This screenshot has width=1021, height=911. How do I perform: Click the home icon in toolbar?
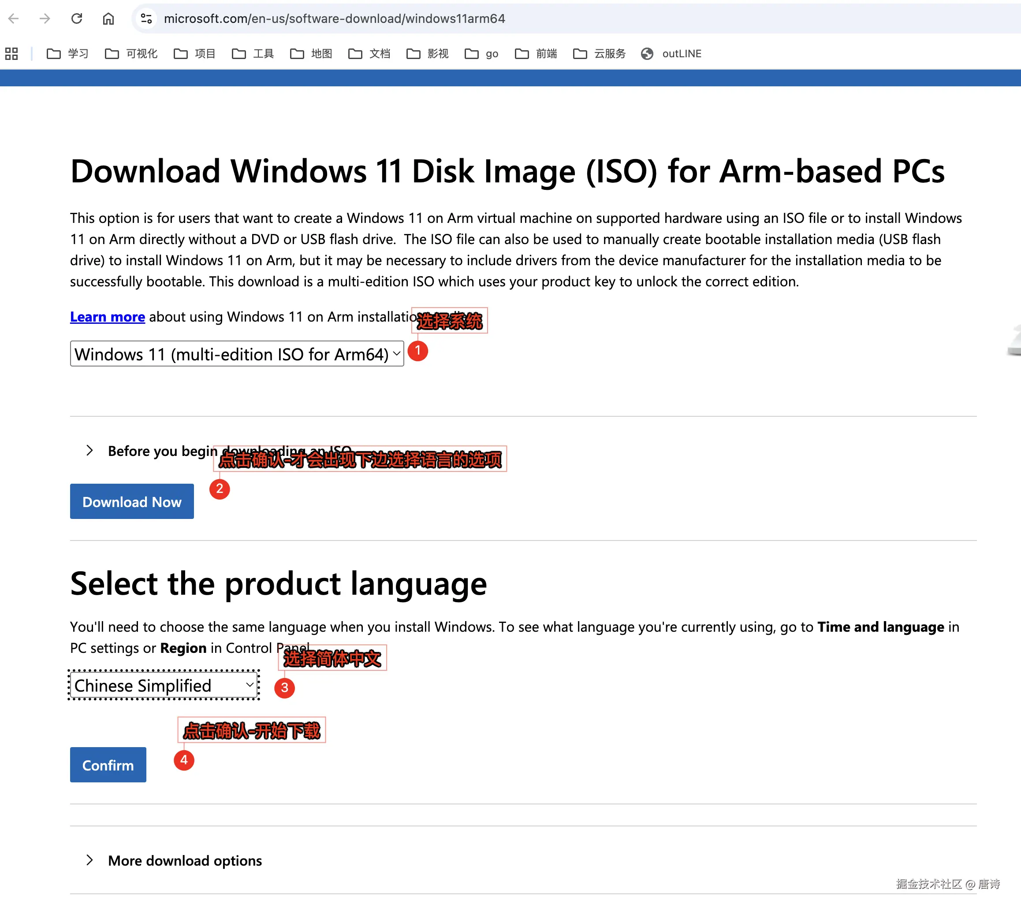point(108,19)
